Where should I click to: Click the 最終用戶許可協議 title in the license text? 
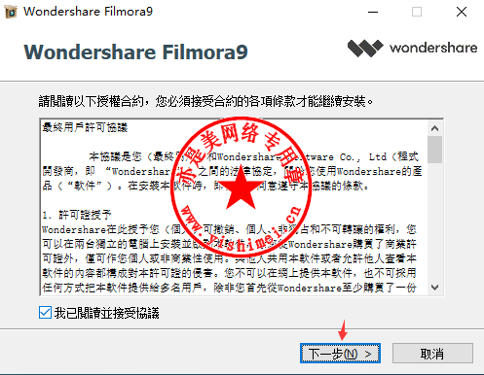[85, 127]
